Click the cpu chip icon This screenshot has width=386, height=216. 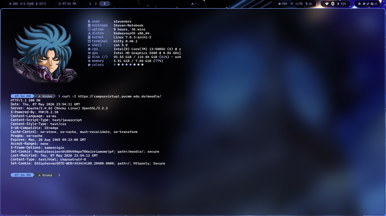pos(89,49)
